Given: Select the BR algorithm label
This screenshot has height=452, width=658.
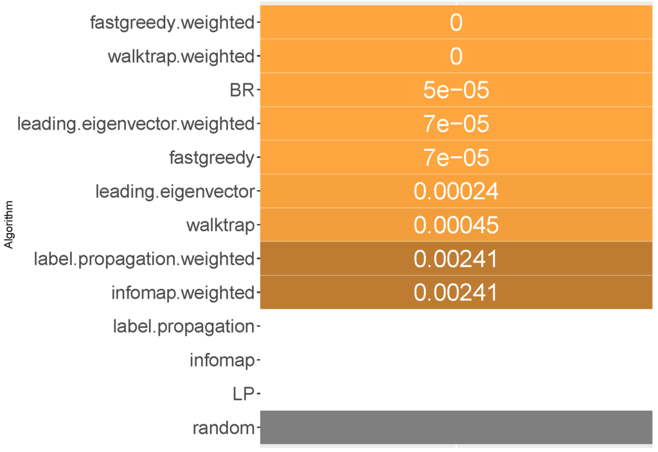Looking at the screenshot, I should click(242, 91).
